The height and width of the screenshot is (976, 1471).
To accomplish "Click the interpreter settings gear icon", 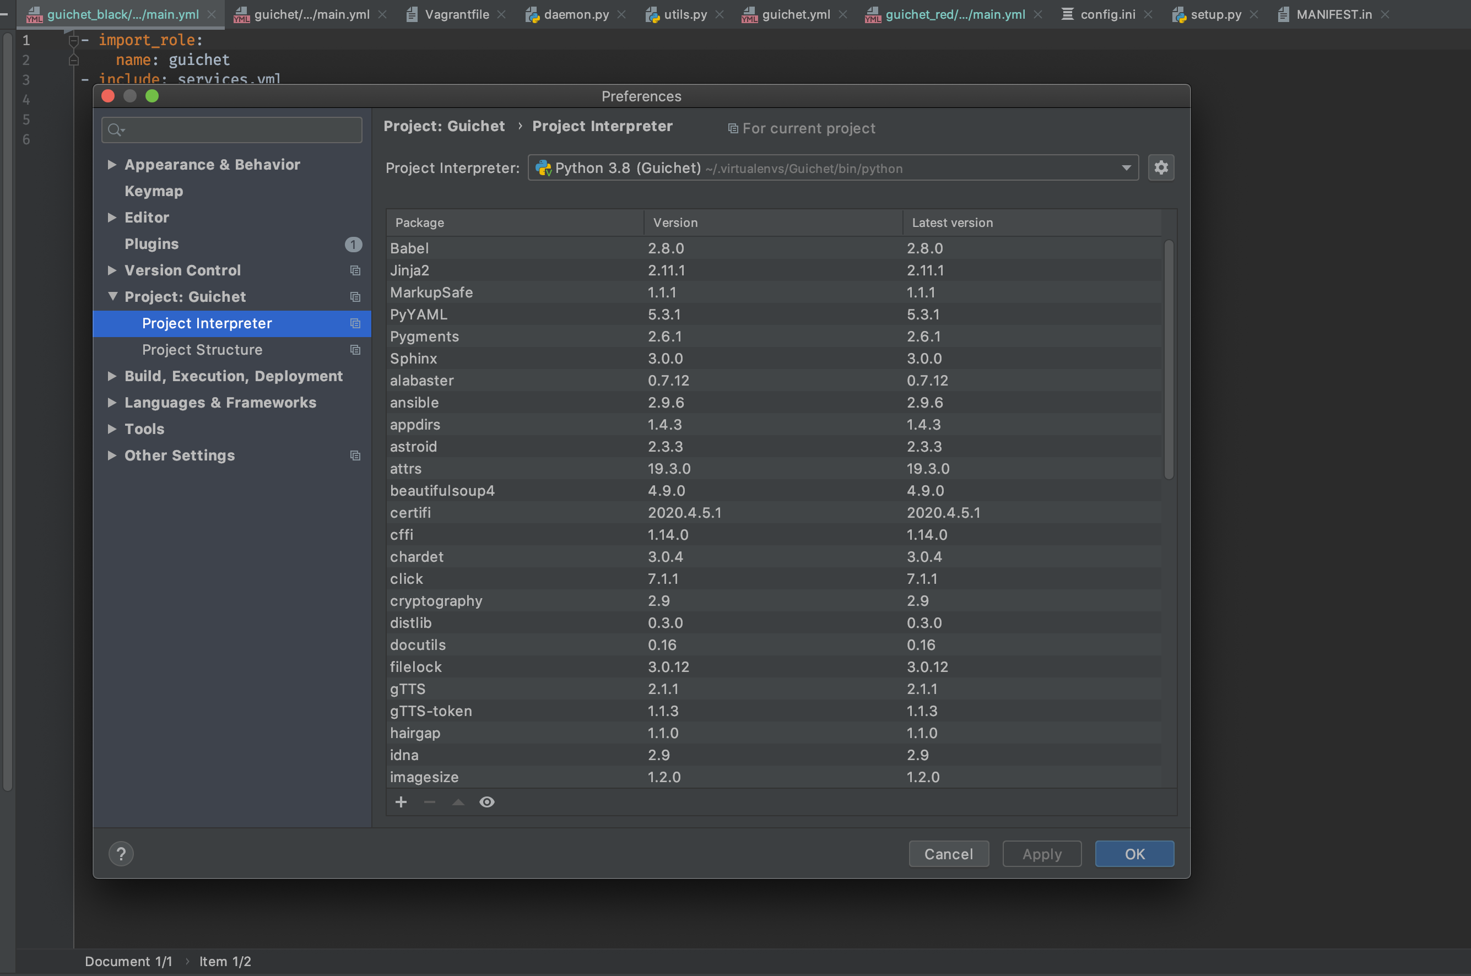I will (1161, 167).
